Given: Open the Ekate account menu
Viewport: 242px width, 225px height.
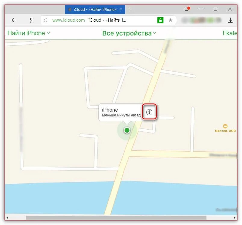Looking at the screenshot, I should tap(230, 33).
